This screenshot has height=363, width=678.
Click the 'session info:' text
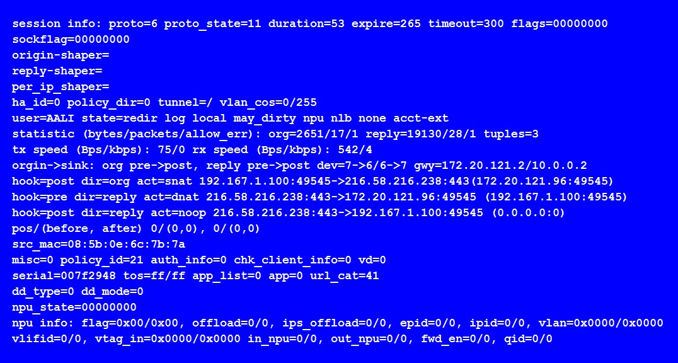click(57, 24)
